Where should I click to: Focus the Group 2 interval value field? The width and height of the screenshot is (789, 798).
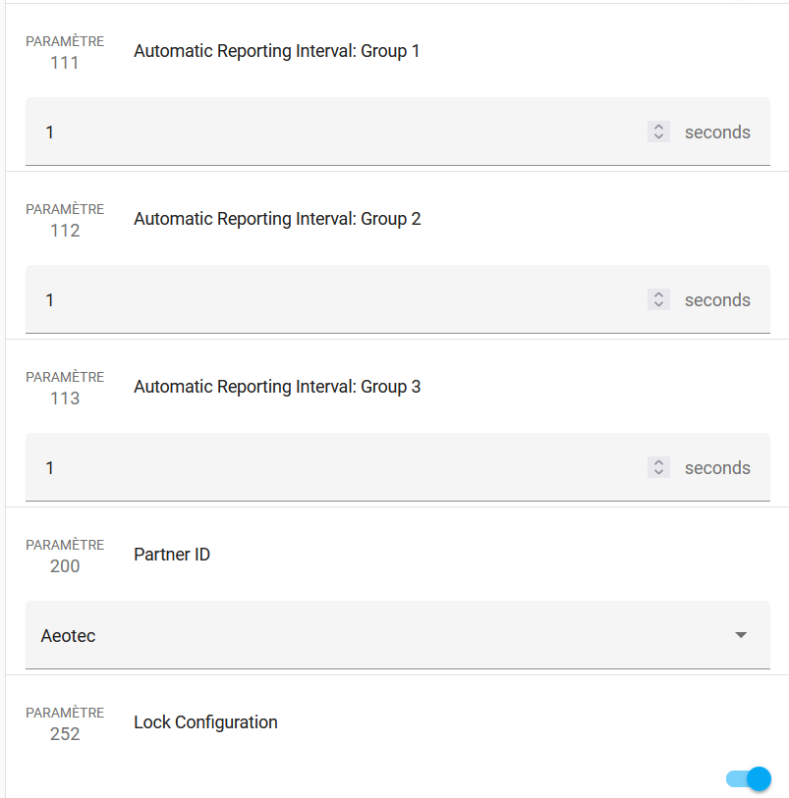334,300
